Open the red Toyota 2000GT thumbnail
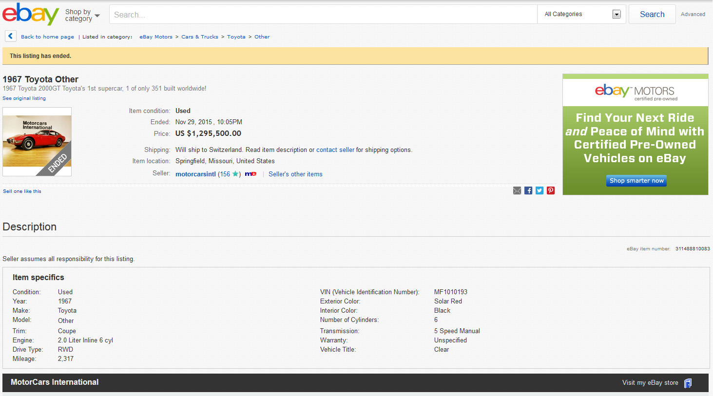 [x=37, y=142]
